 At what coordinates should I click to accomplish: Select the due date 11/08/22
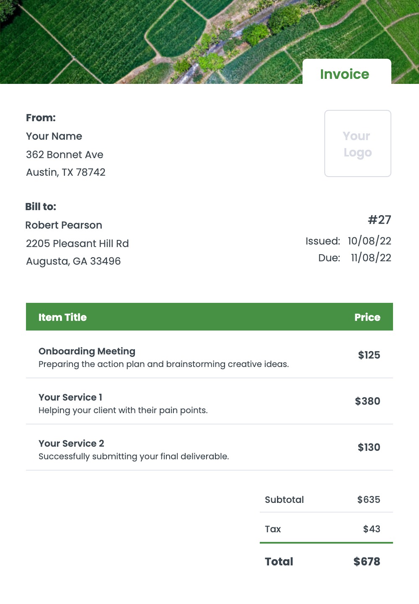pyautogui.click(x=371, y=258)
